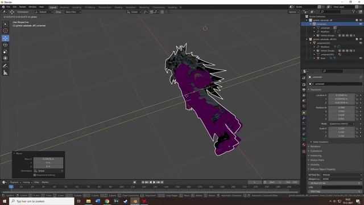Image resolution: width=364 pixels, height=205 pixels.
Task: Click the Playback menu in timeline
Action: [x=15, y=182]
